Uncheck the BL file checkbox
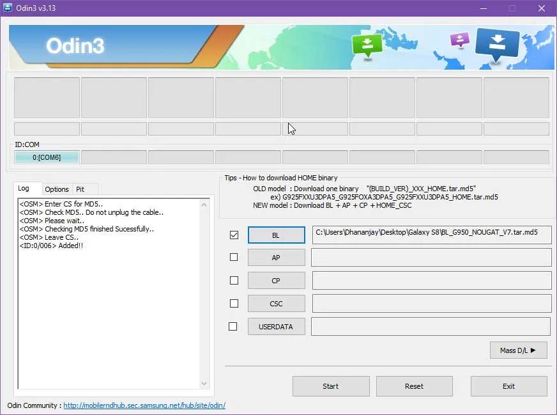557x415 pixels. [234, 235]
